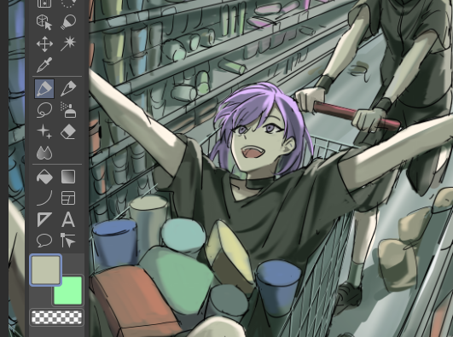Choose the Balloon speech bubble tool
453x337 pixels.
44,241
